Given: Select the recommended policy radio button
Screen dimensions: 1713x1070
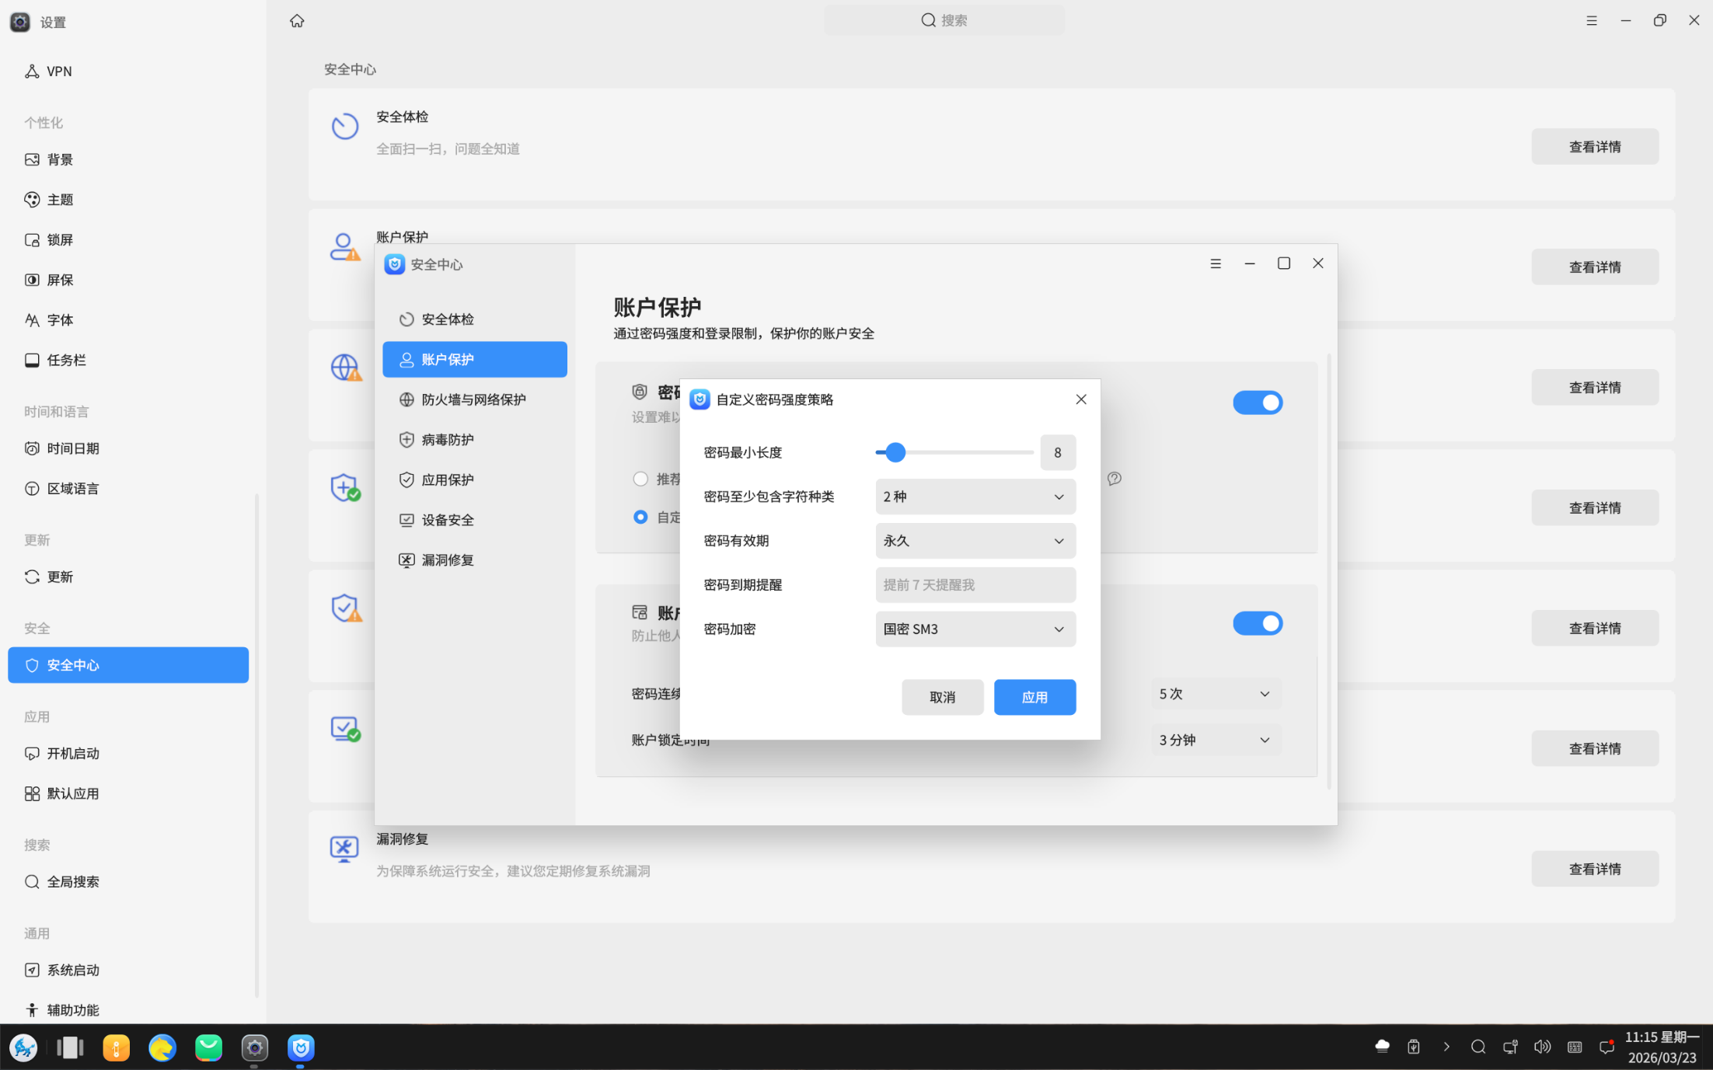Looking at the screenshot, I should [x=640, y=479].
